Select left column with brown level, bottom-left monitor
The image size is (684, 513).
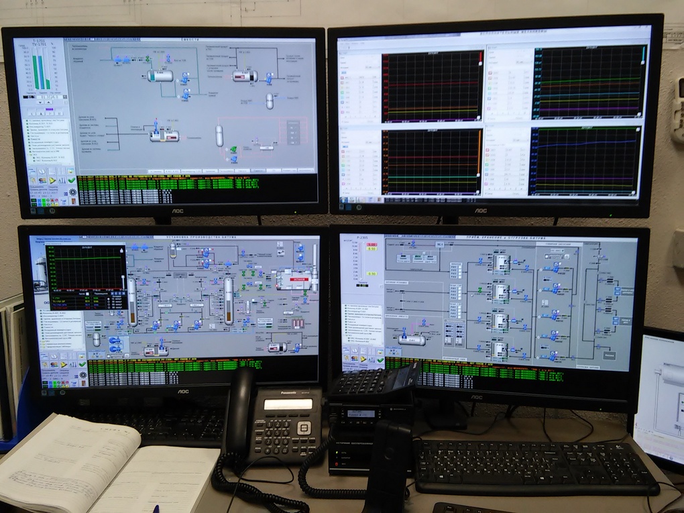131,302
